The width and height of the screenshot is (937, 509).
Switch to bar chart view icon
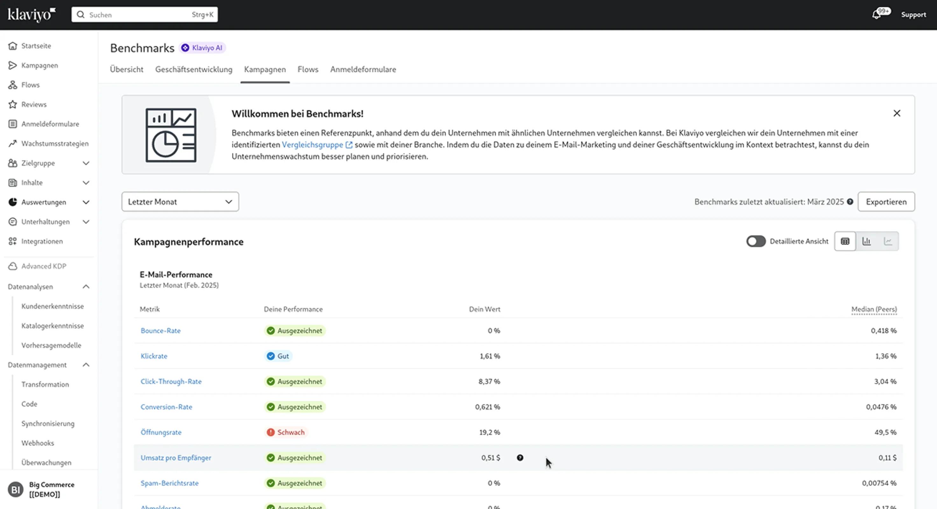866,241
